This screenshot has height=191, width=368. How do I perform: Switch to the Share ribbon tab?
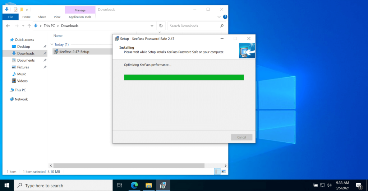point(42,17)
